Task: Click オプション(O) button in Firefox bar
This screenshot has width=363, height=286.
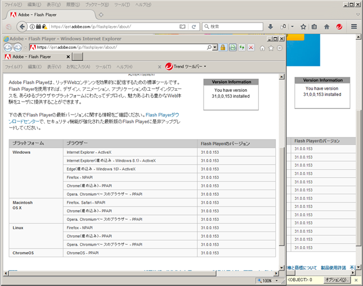Action: pyautogui.click(x=337, y=280)
